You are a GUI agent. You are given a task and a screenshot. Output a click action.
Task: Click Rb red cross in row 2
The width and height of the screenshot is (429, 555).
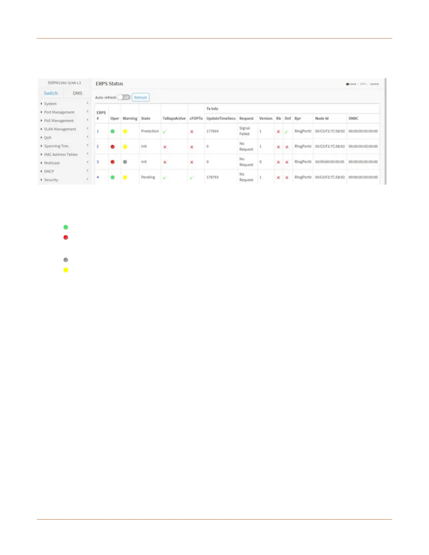click(x=278, y=147)
